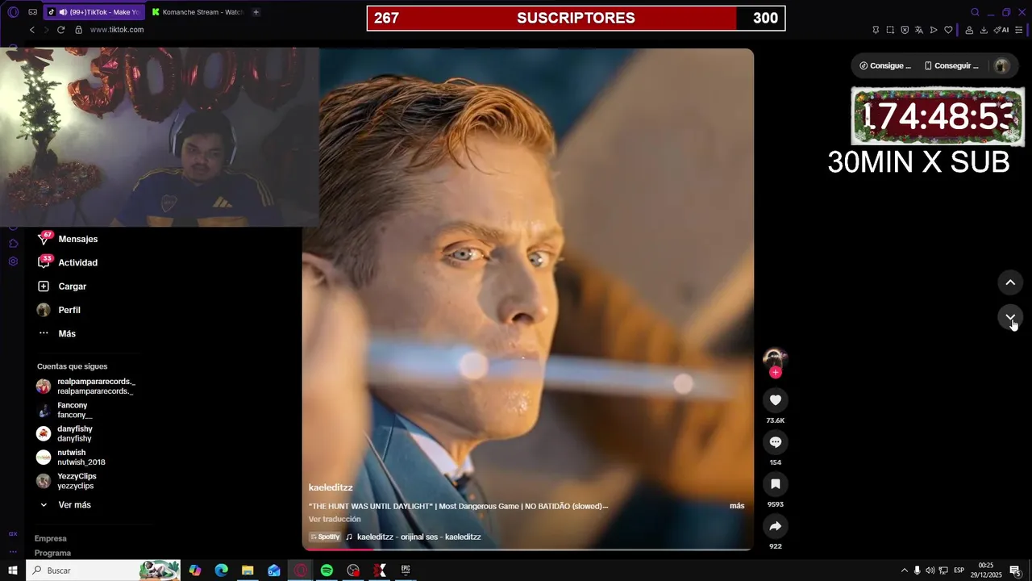This screenshot has width=1032, height=581.
Task: Share the video with arrow icon
Action: [x=775, y=526]
